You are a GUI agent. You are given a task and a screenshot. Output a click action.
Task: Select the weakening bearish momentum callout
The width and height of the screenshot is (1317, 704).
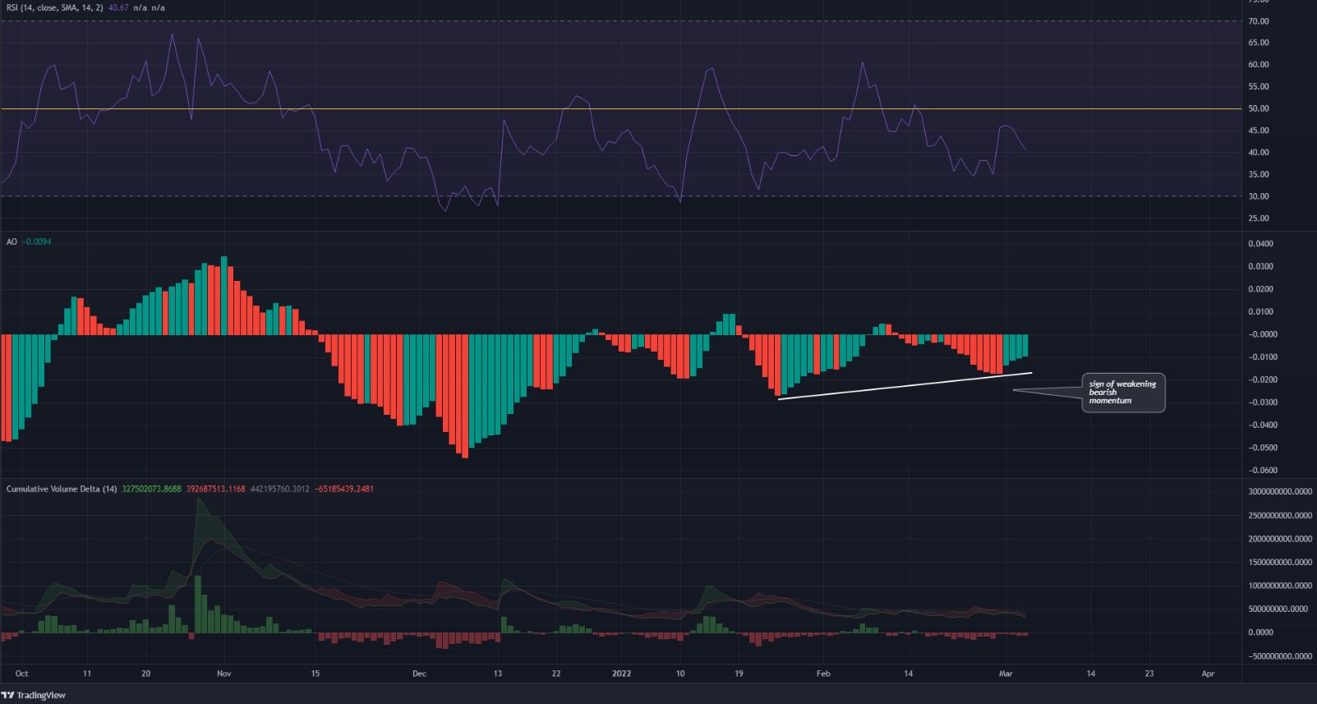[x=1123, y=393]
